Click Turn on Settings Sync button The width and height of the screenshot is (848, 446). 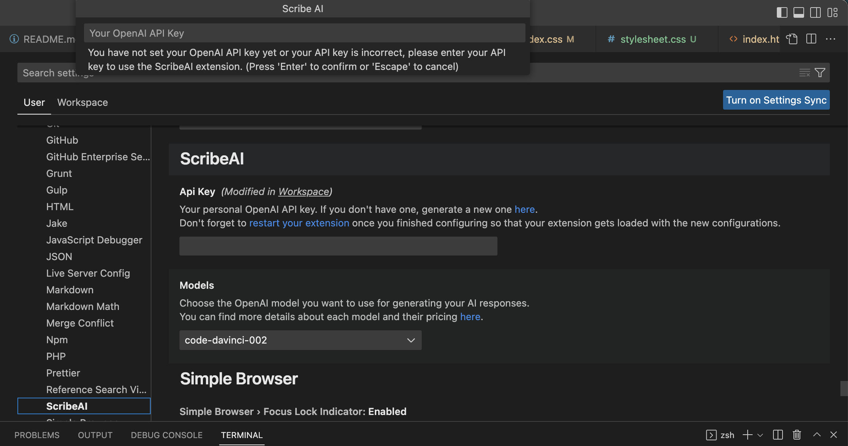(x=776, y=100)
